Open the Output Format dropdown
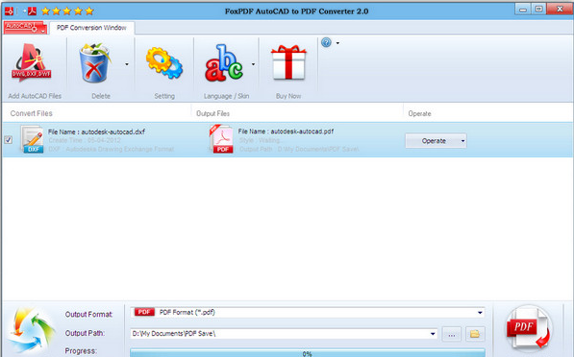 click(308, 313)
